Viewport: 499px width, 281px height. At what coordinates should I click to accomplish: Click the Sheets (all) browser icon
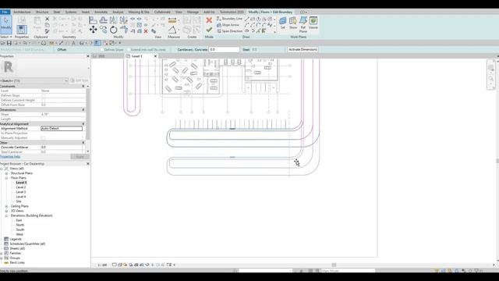(x=6, y=248)
